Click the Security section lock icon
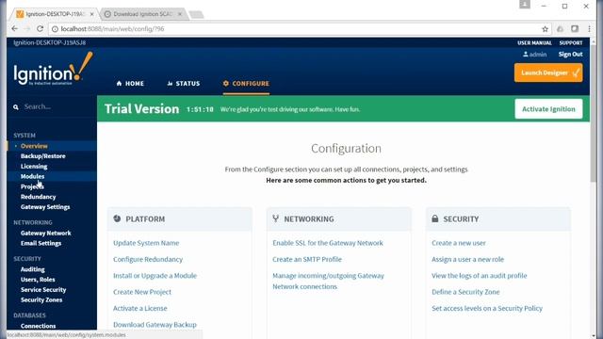This screenshot has width=603, height=339. (x=435, y=218)
